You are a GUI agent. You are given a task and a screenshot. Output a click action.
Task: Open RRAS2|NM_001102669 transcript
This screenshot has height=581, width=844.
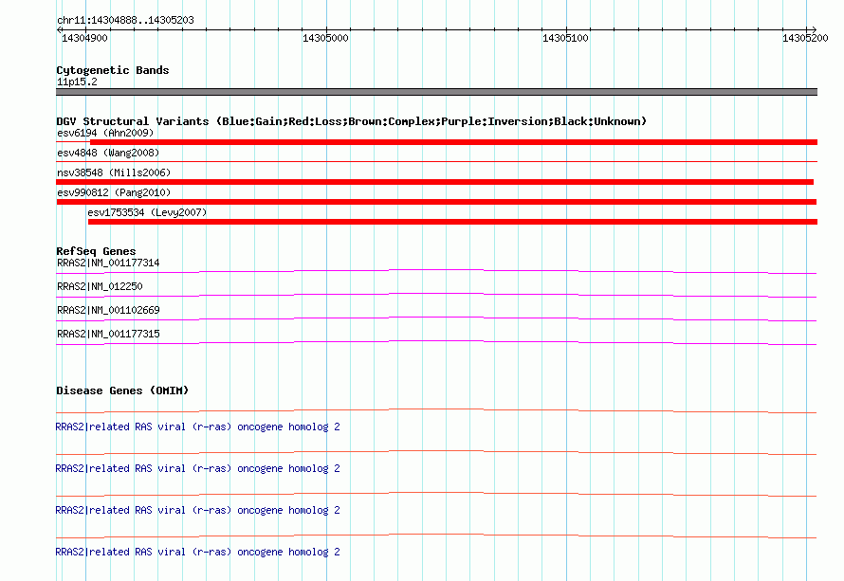(108, 311)
